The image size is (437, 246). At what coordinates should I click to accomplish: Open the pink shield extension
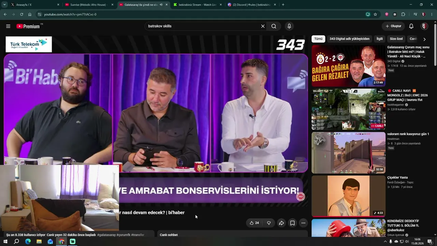point(387,14)
